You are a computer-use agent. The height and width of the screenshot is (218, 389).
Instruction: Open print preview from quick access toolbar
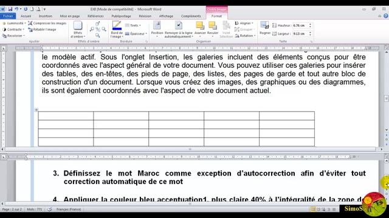pyautogui.click(x=38, y=9)
